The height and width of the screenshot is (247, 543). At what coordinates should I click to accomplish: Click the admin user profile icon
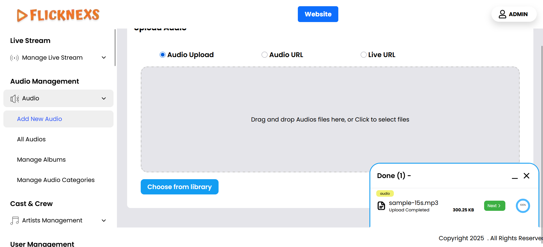click(x=502, y=14)
